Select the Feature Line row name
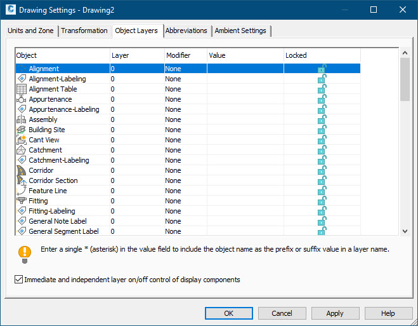The image size is (418, 326). (x=48, y=191)
